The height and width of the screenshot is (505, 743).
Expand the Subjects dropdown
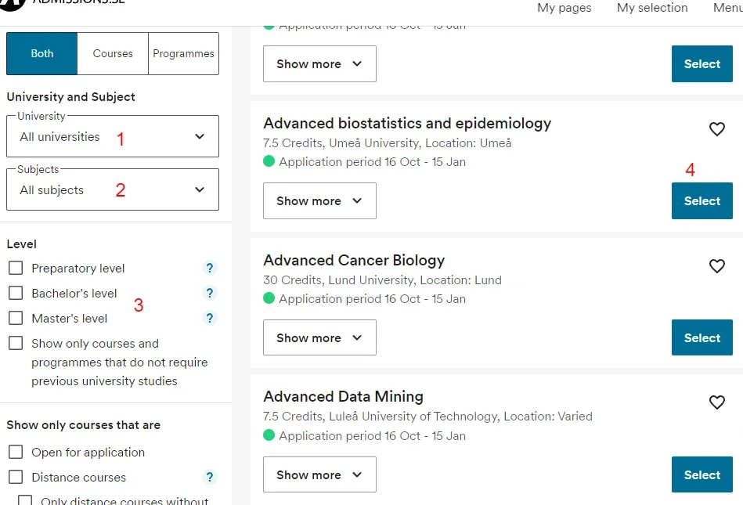coord(113,190)
